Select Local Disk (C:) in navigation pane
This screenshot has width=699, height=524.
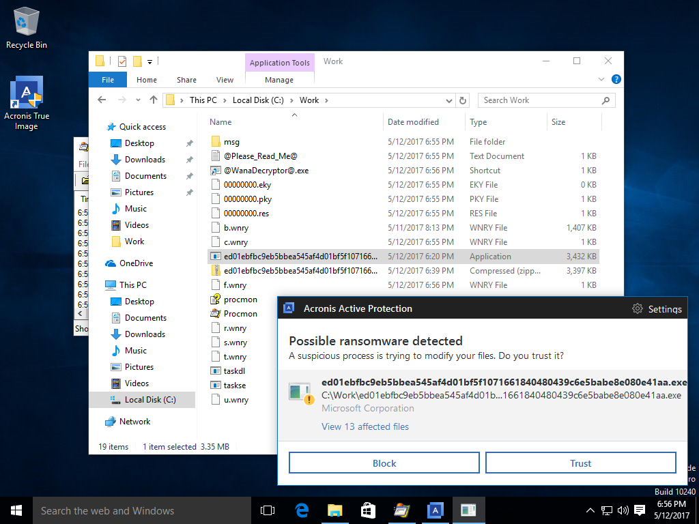click(142, 400)
